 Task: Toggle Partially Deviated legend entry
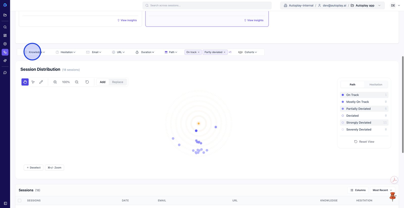tap(358, 109)
